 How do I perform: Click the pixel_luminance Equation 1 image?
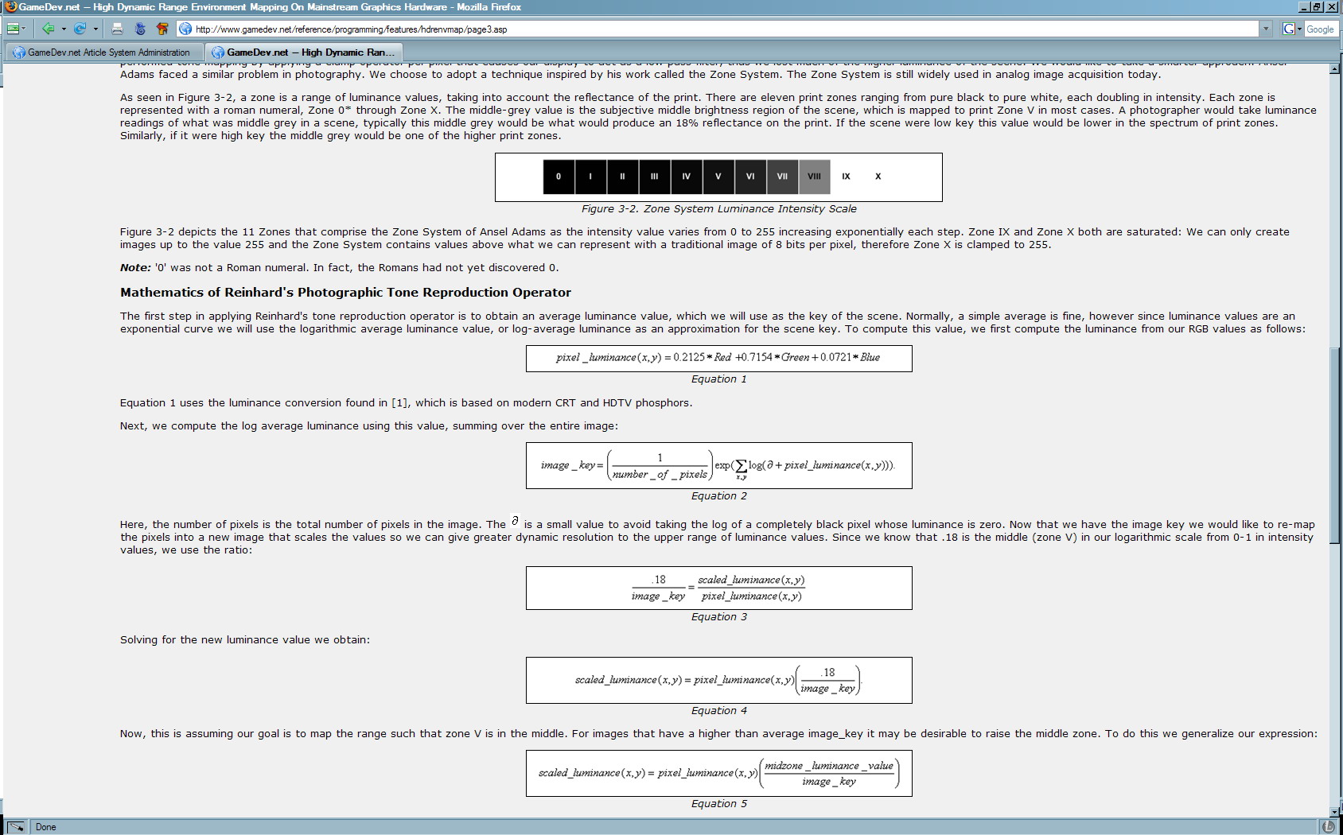point(719,359)
